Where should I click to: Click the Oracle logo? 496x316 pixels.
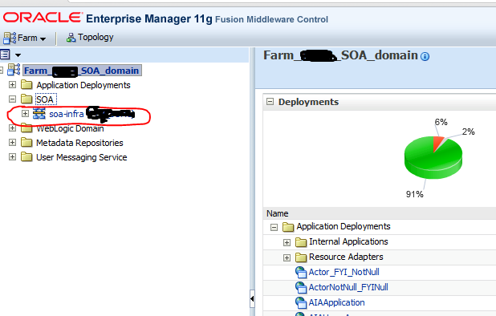click(x=43, y=18)
